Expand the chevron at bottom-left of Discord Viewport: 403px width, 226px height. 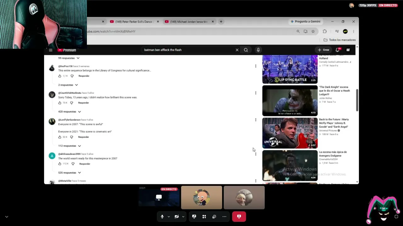coord(7,217)
